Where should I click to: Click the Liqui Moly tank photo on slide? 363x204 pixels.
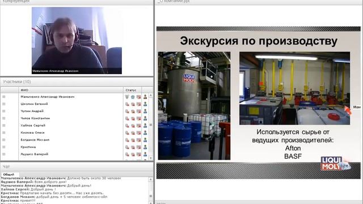click(194, 106)
